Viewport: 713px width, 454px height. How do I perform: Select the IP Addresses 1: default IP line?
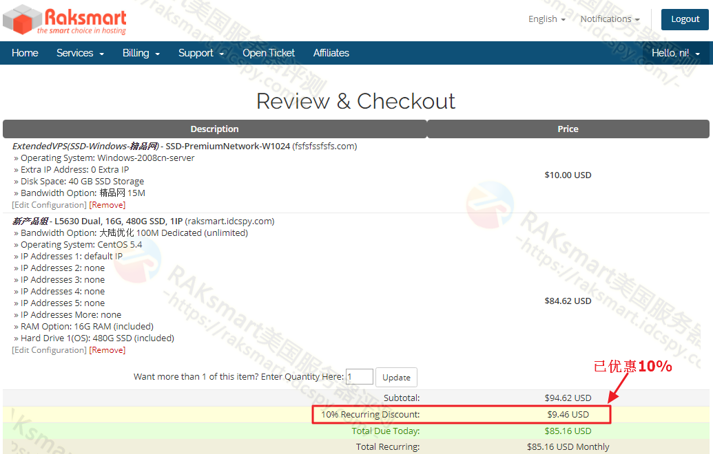coord(68,257)
